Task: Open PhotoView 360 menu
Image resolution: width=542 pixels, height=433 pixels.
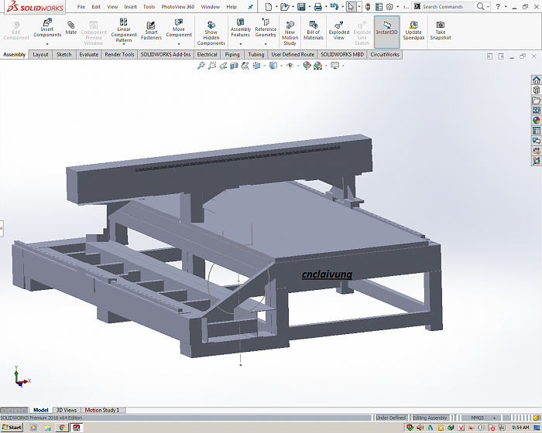Action: click(177, 6)
